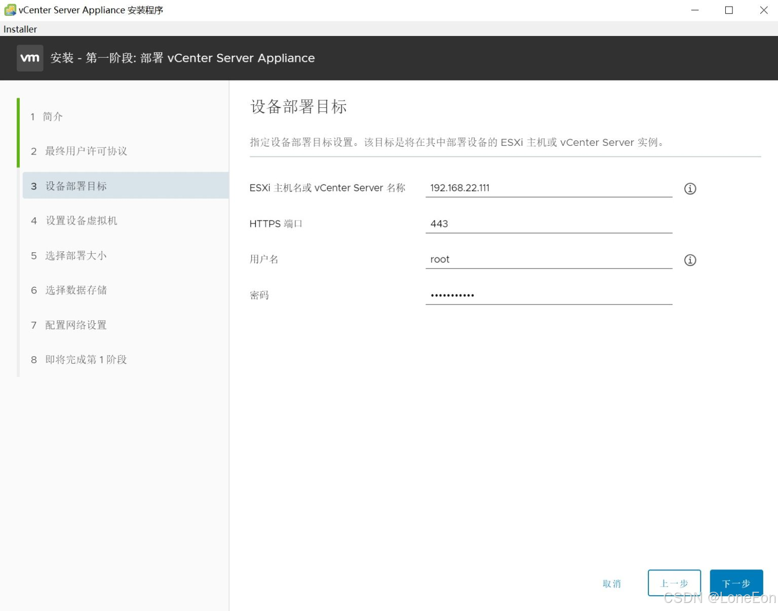Click the 用户名 field showing root
The image size is (778, 611).
tap(549, 259)
